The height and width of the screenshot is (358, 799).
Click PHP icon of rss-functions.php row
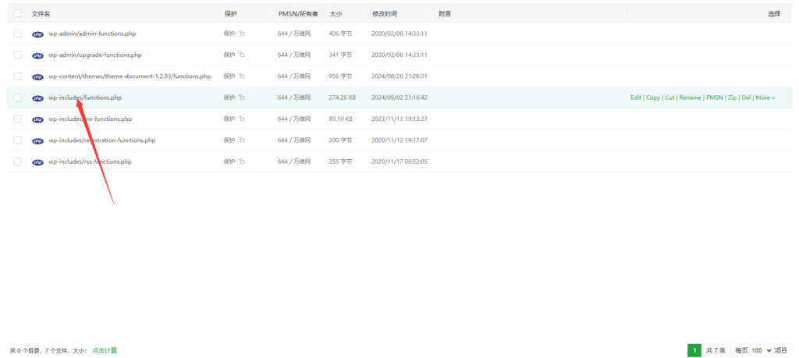coord(37,162)
